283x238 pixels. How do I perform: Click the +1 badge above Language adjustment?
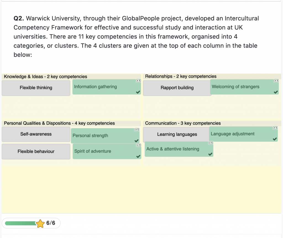(x=275, y=128)
